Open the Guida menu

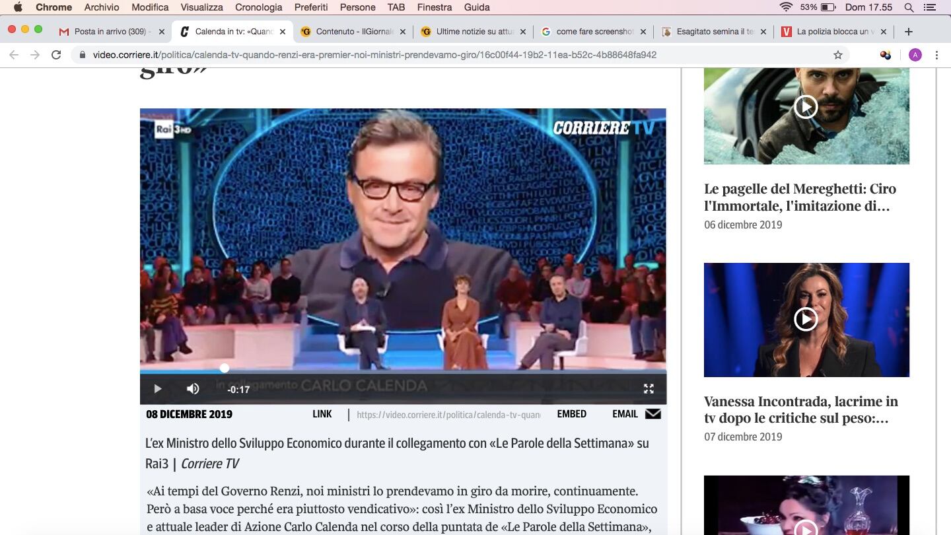(477, 7)
